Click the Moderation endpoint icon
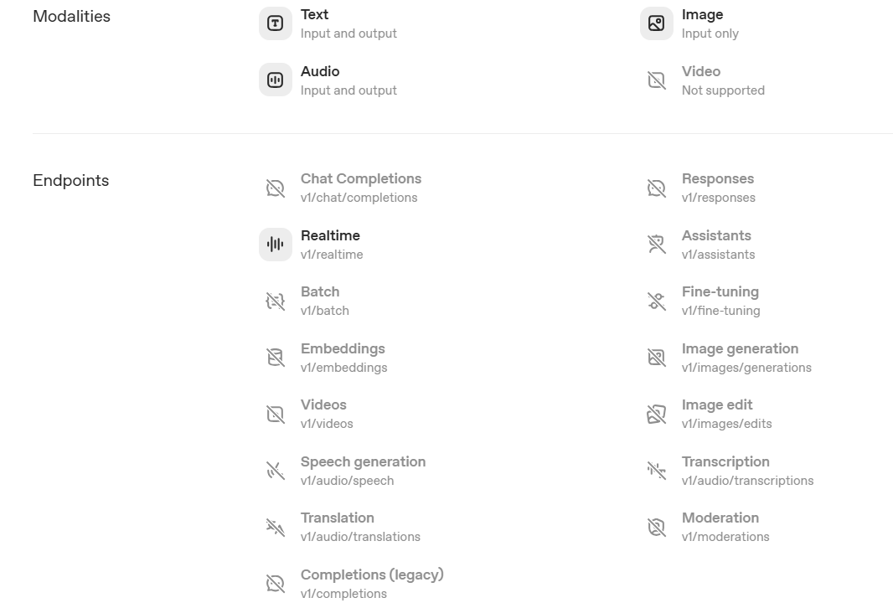This screenshot has width=893, height=608. coord(656,527)
